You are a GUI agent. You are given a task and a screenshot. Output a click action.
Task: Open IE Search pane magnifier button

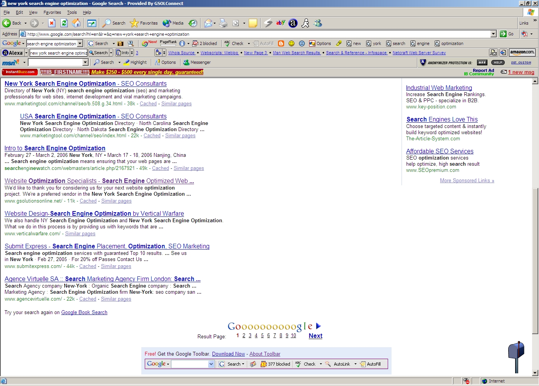click(x=114, y=23)
